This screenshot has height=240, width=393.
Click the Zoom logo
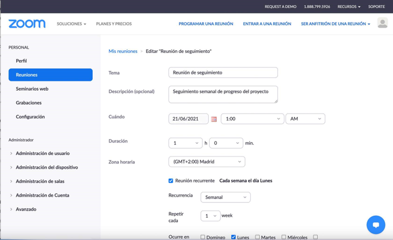[27, 24]
